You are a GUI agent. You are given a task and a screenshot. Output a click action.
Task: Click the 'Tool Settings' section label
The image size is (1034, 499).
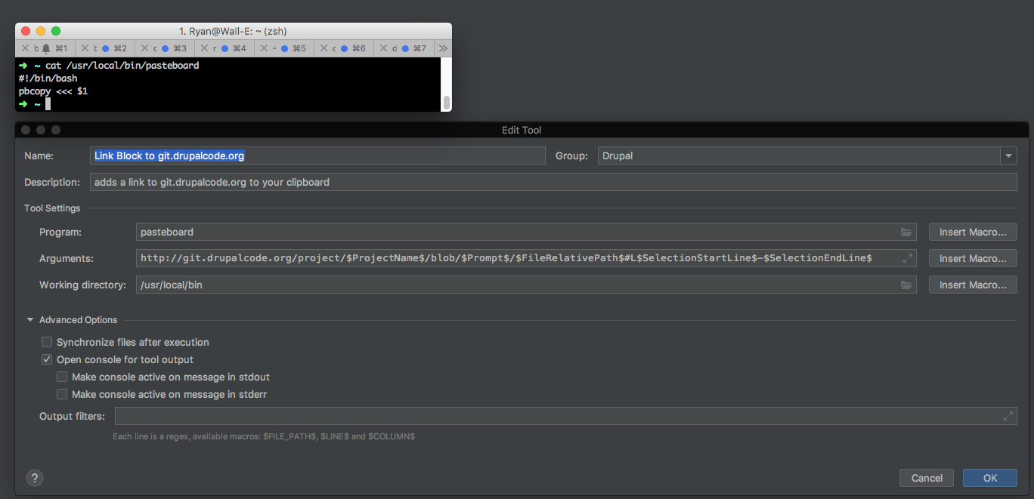point(52,208)
